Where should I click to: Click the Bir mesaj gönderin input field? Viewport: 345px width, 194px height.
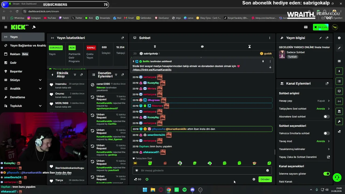pos(202,171)
